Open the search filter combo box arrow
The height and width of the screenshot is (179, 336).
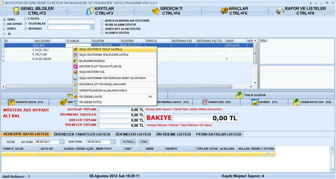click(x=92, y=27)
